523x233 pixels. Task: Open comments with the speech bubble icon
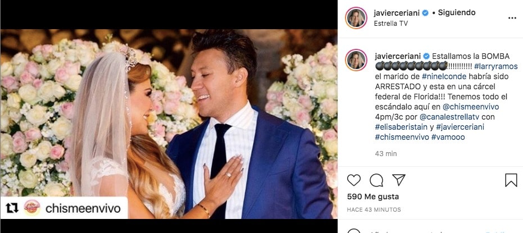[376, 180]
